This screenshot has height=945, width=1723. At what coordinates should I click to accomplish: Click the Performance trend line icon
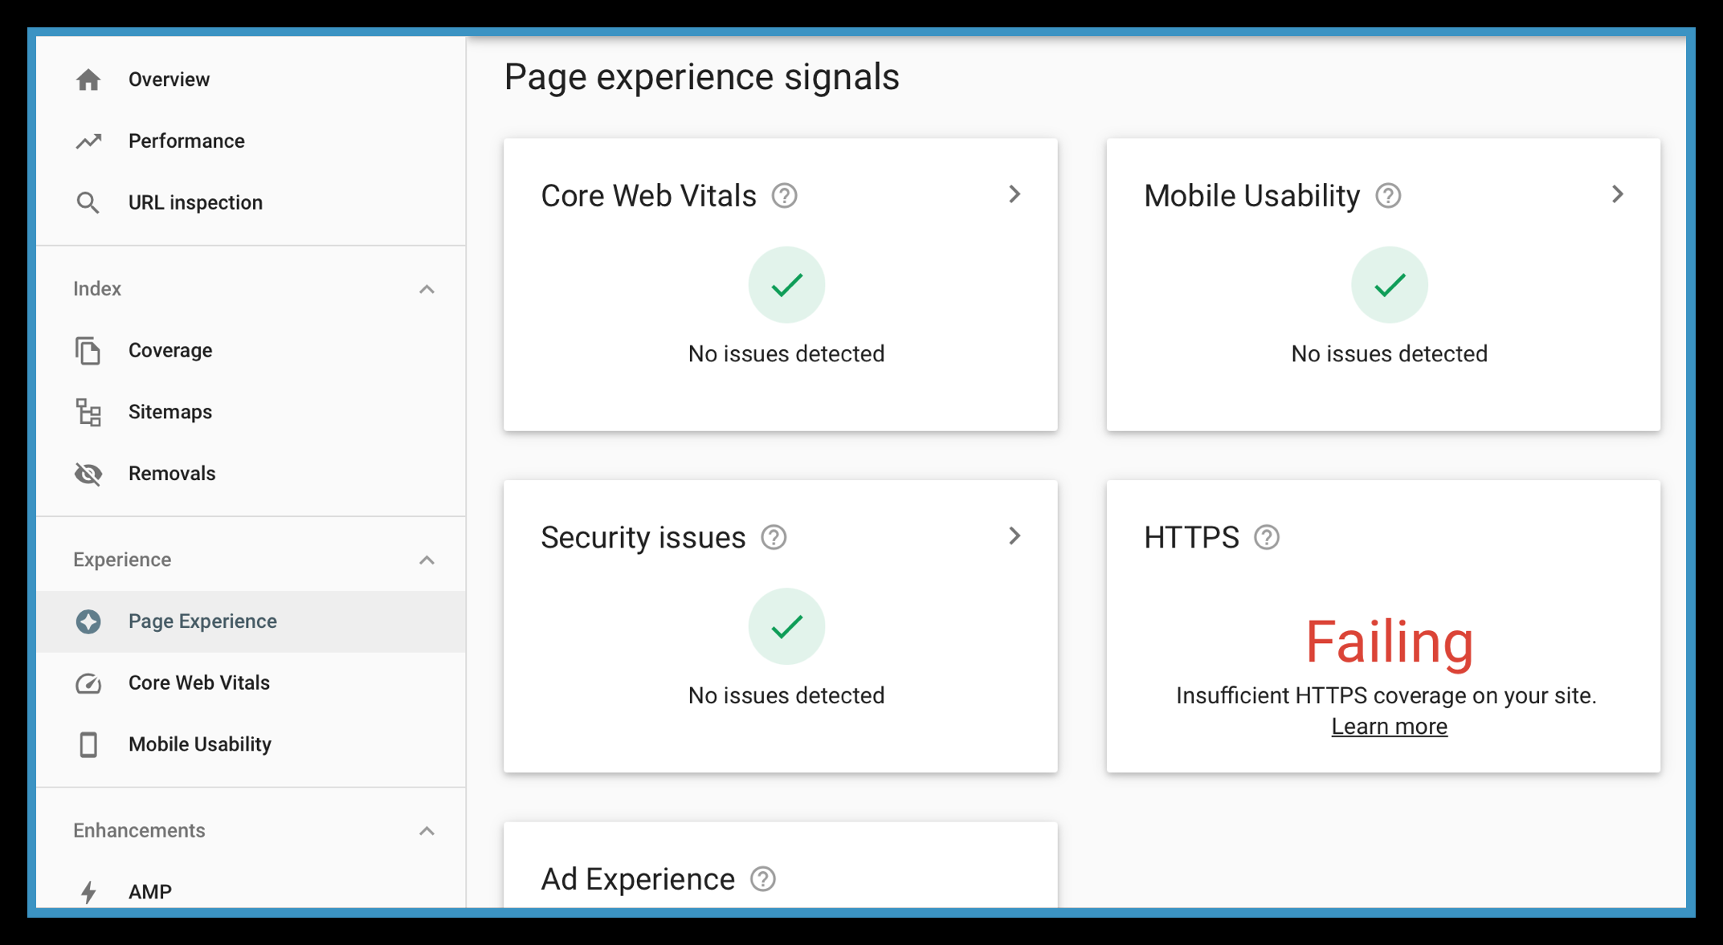[88, 141]
